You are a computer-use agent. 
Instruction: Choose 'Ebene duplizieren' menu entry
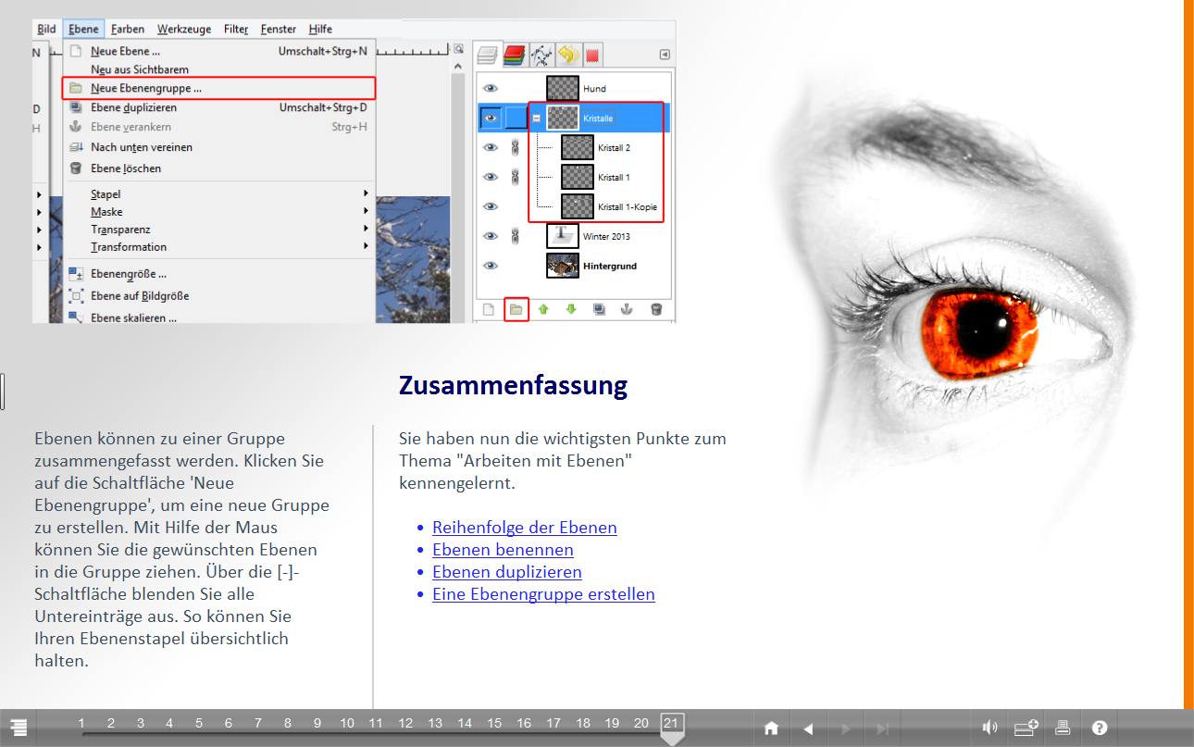pos(219,107)
